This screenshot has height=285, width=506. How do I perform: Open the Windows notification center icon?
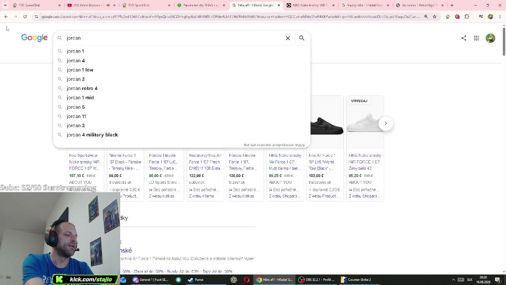coord(498,280)
